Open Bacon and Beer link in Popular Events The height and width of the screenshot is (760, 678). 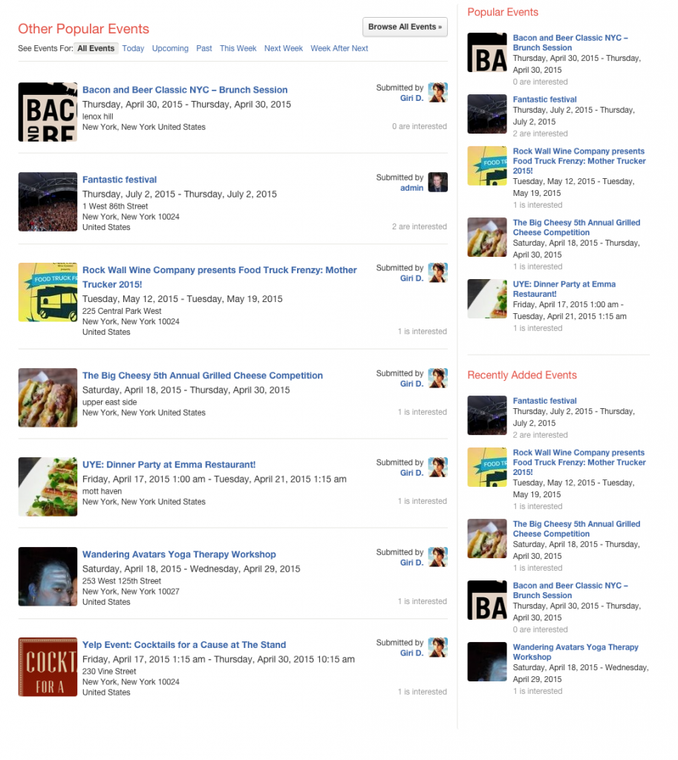(x=570, y=42)
